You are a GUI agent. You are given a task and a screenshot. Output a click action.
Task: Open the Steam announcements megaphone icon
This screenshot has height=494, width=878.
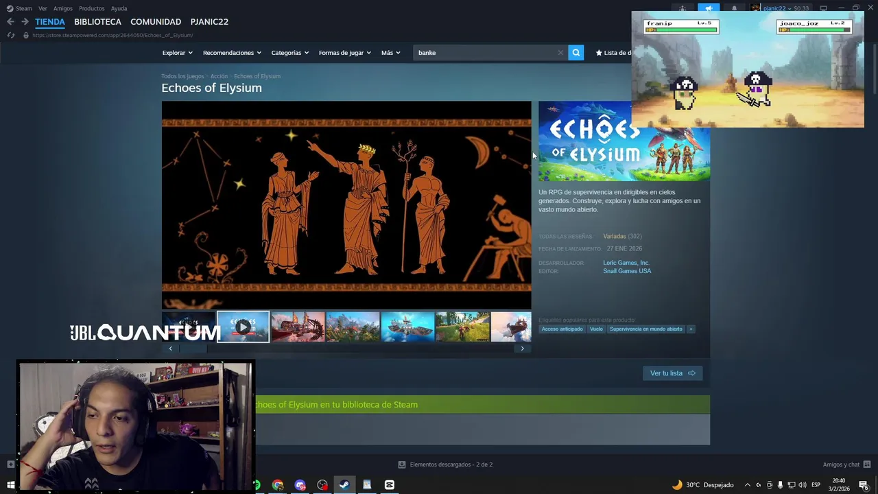(x=709, y=8)
